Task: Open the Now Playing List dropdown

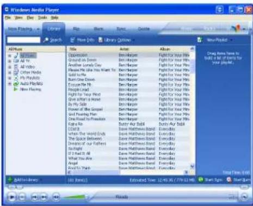Action: (232, 40)
